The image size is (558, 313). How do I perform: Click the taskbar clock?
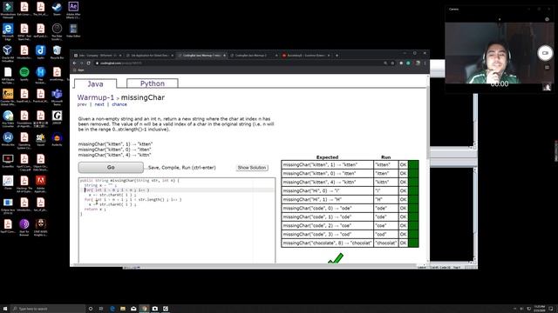coord(540,309)
